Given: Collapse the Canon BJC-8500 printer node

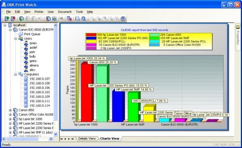Looking at the screenshot, I should [10, 29].
